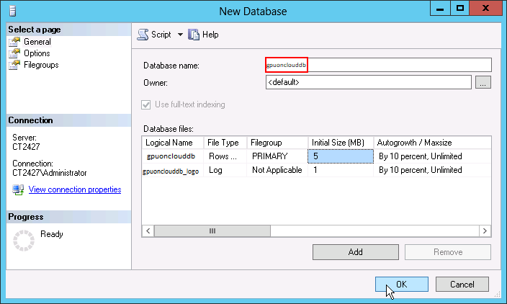Image resolution: width=507 pixels, height=304 pixels.
Task: Click the connection properties icon
Action: tap(19, 189)
